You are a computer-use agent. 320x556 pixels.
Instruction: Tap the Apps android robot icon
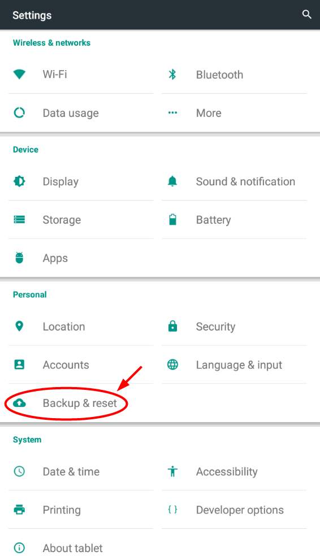click(19, 258)
